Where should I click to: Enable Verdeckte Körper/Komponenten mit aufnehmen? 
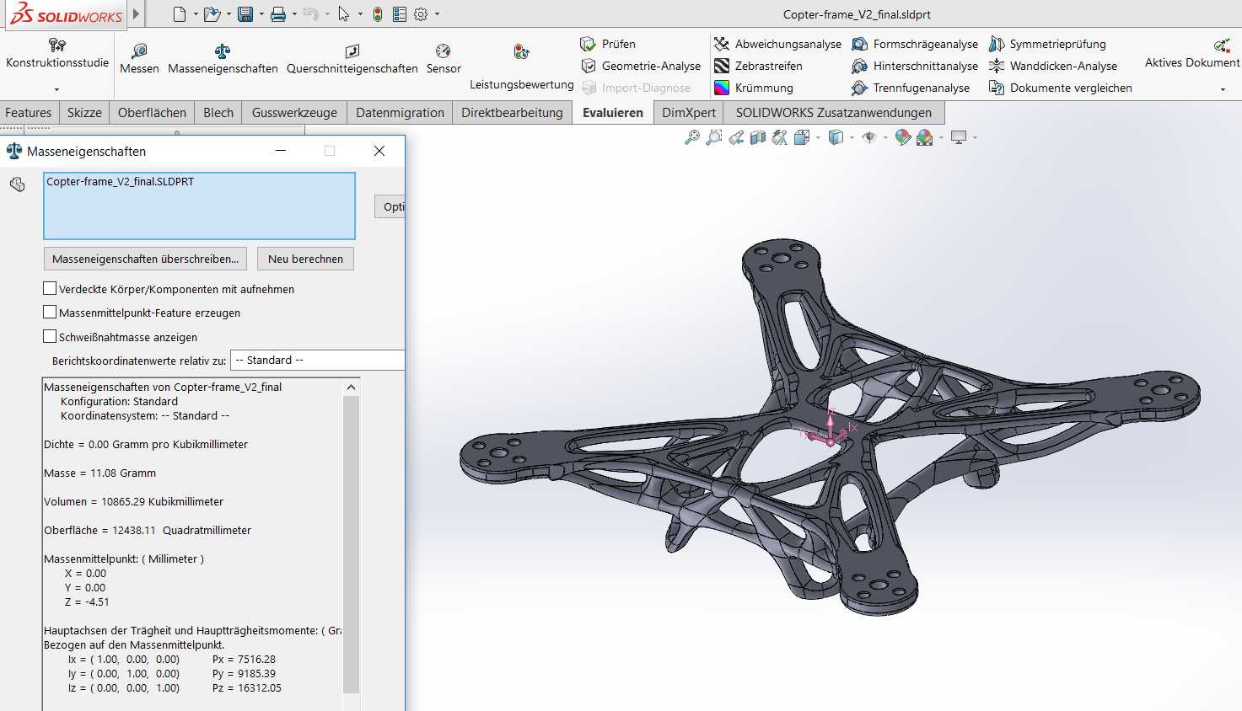pos(50,288)
